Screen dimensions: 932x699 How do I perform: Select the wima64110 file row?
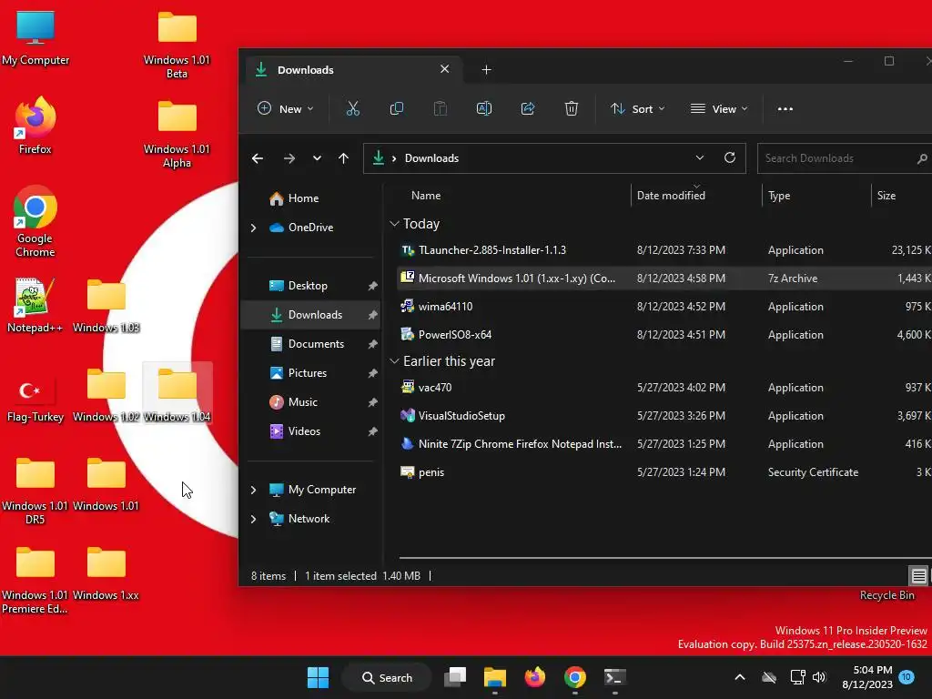pos(664,307)
